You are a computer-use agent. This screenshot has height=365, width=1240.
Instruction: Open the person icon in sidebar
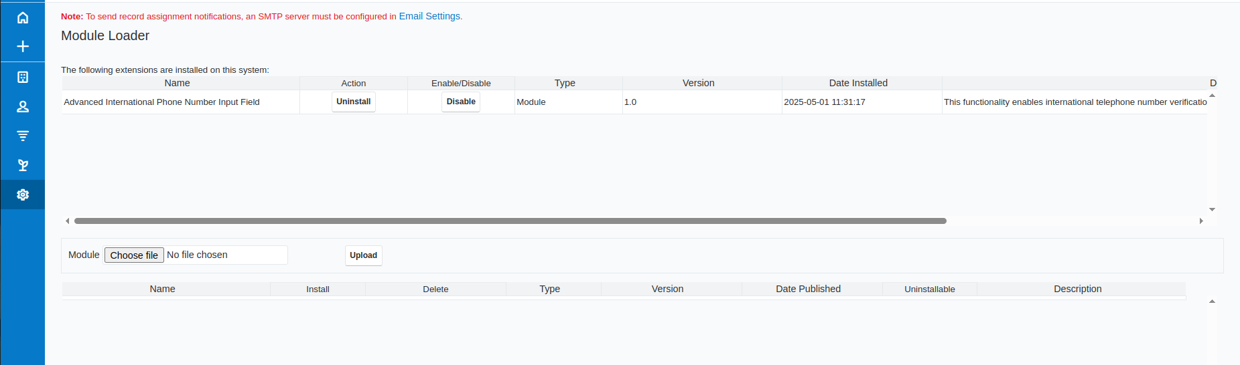[x=23, y=106]
